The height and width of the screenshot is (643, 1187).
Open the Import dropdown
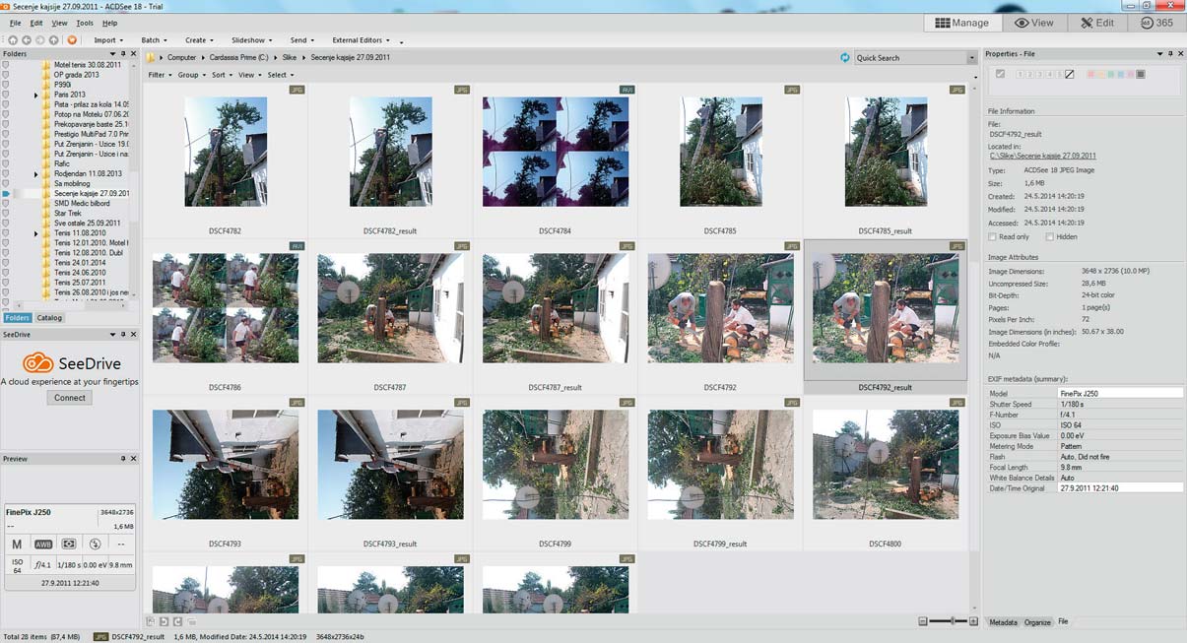click(x=107, y=40)
